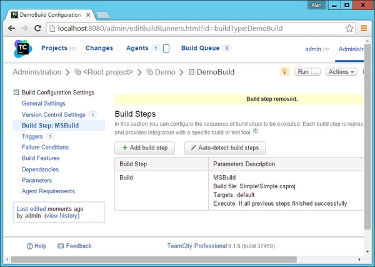Toggle the Agents status square box

tap(166, 49)
